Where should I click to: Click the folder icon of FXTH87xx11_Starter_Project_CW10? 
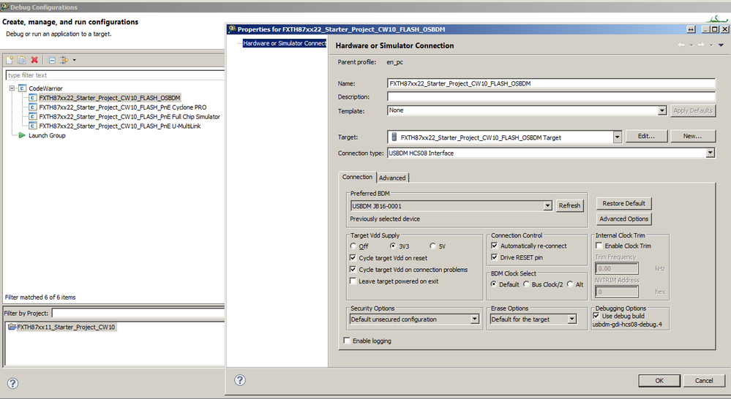[12, 327]
